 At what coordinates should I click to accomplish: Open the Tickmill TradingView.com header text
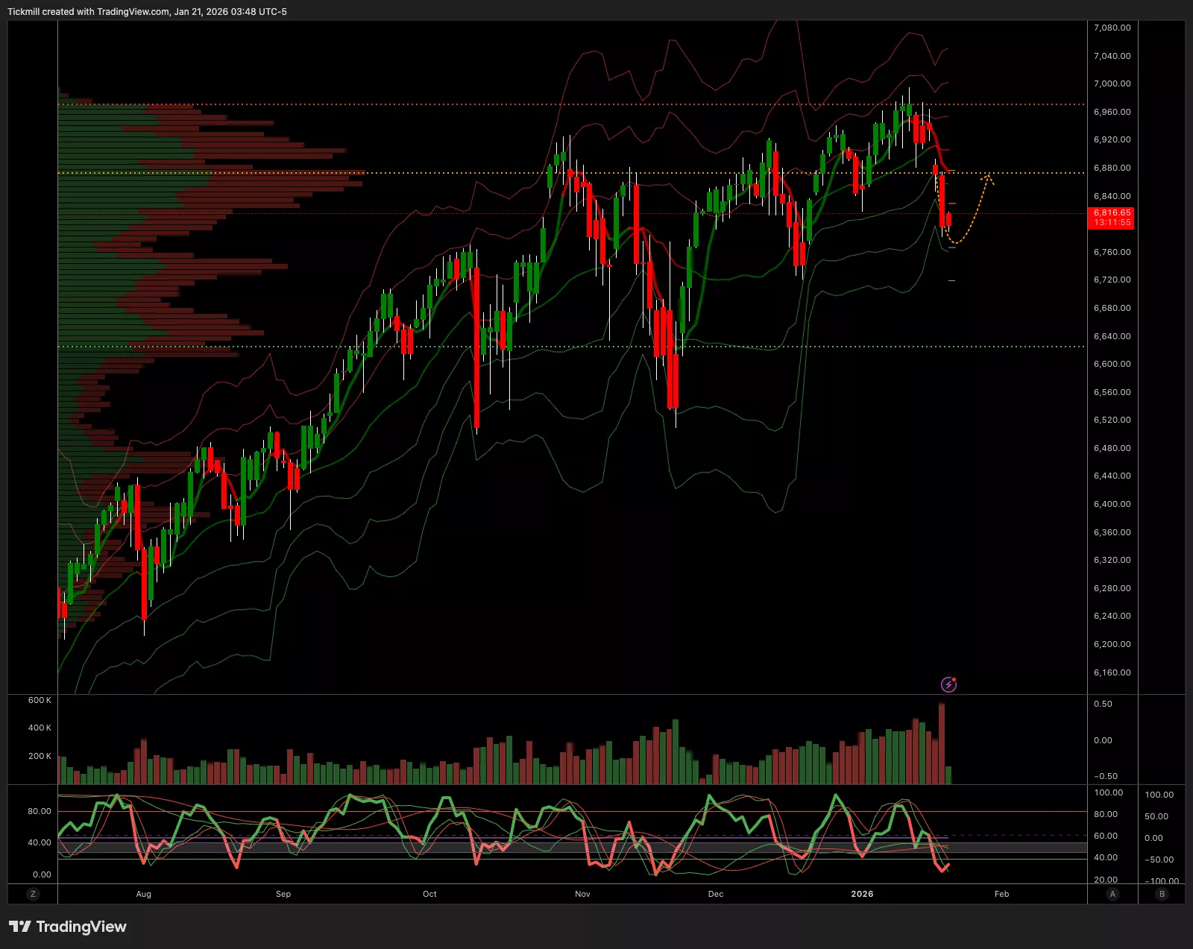147,12
